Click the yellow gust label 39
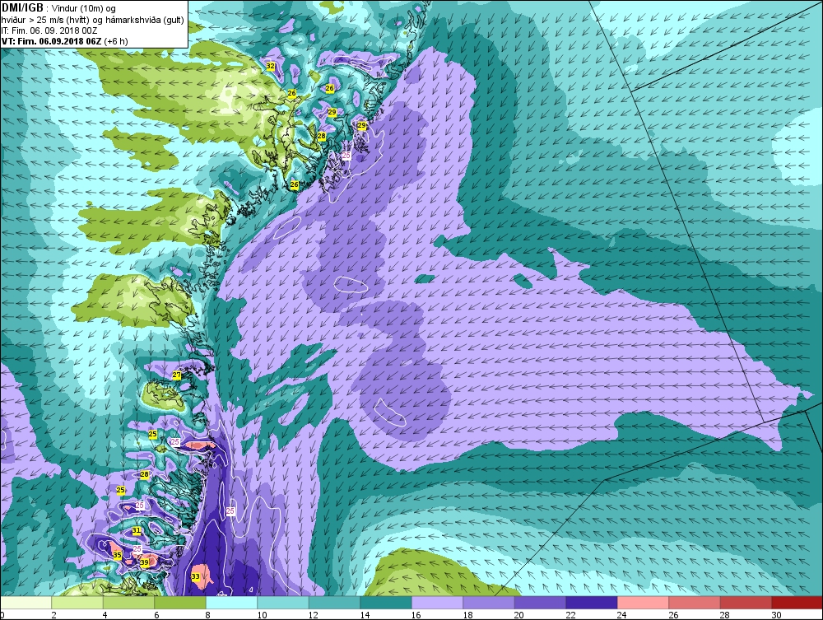The height and width of the screenshot is (620, 823). [144, 562]
